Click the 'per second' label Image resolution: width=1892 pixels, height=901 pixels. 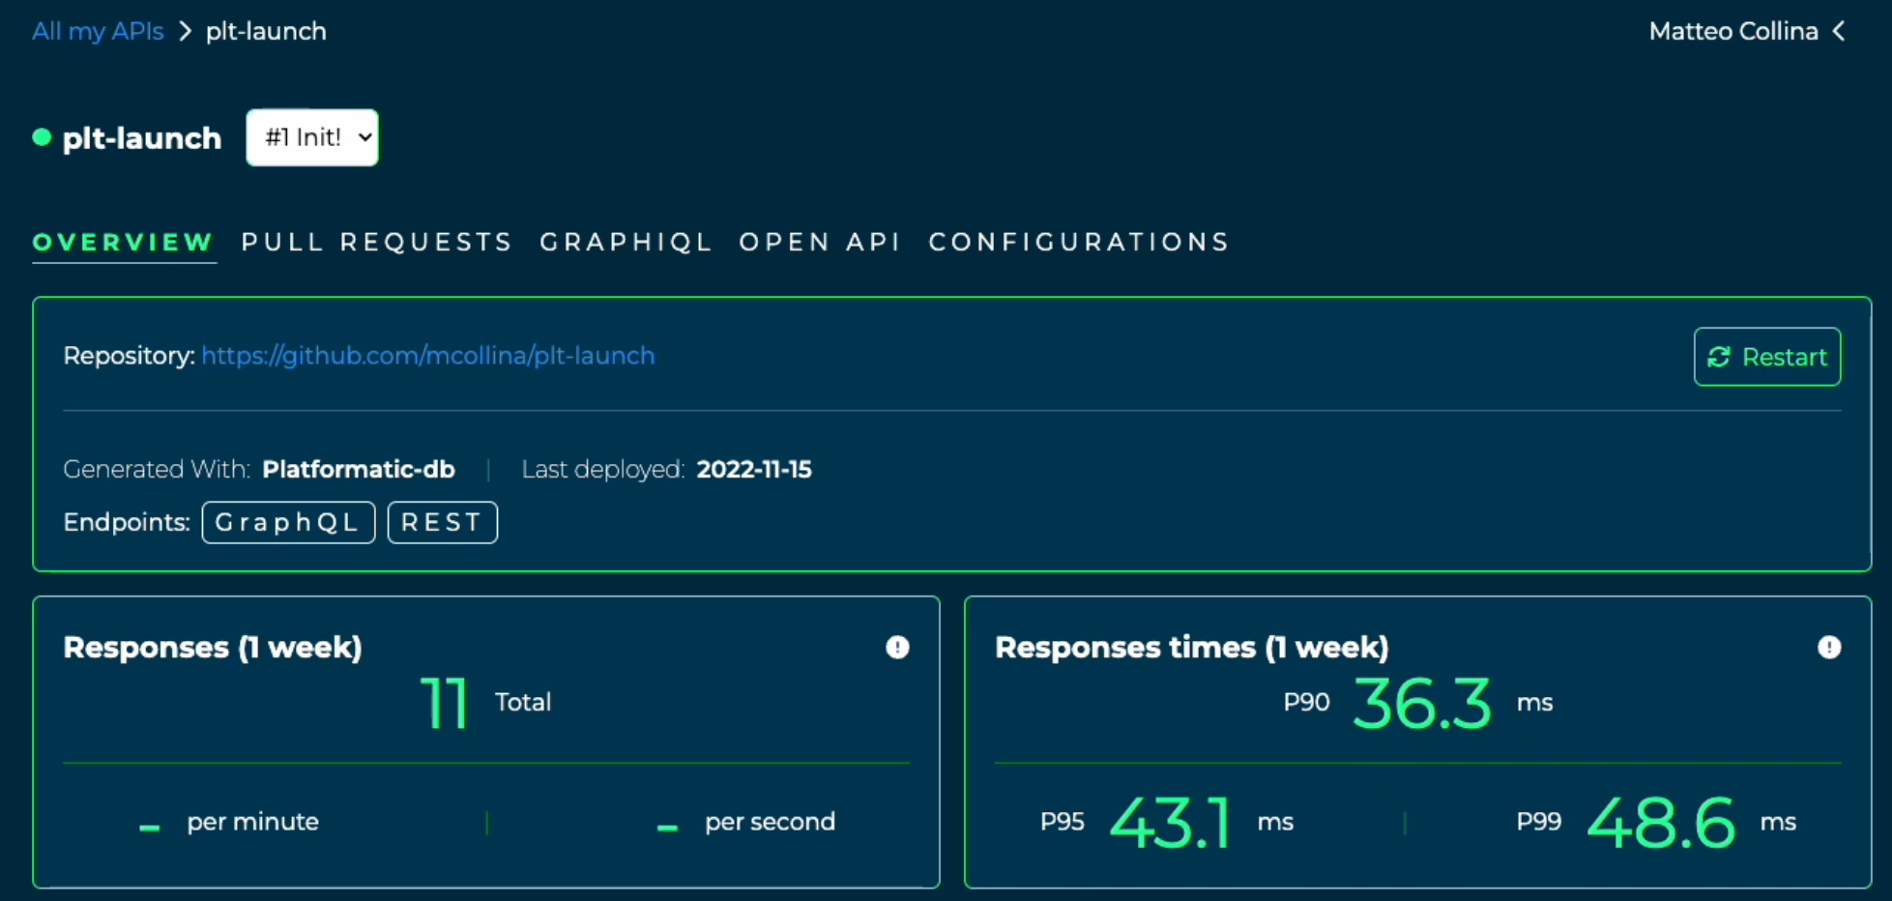[771, 822]
